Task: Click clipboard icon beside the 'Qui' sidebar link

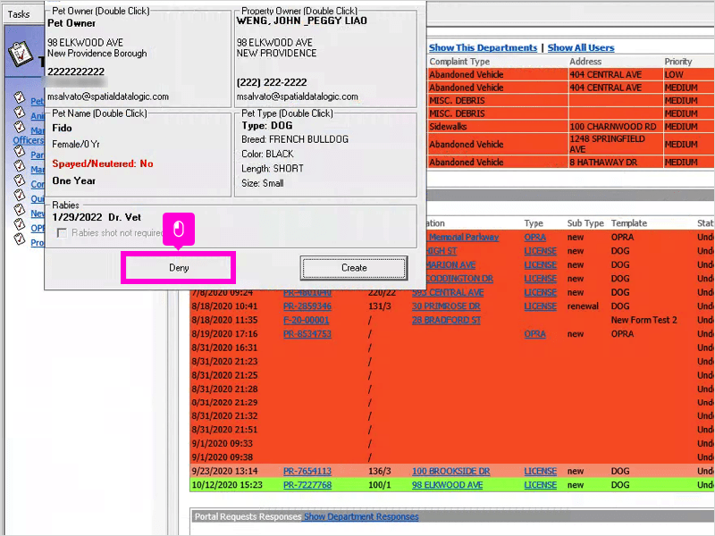Action: [19, 195]
